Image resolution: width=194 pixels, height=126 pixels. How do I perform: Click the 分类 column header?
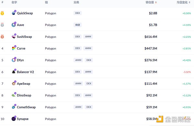click(76, 2)
